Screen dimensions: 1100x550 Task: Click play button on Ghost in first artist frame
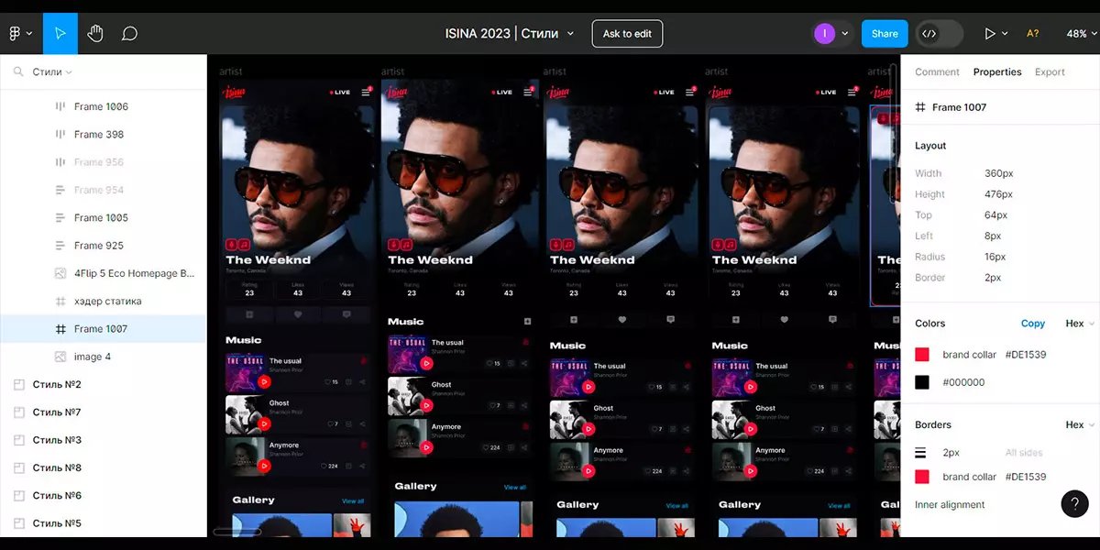click(264, 423)
